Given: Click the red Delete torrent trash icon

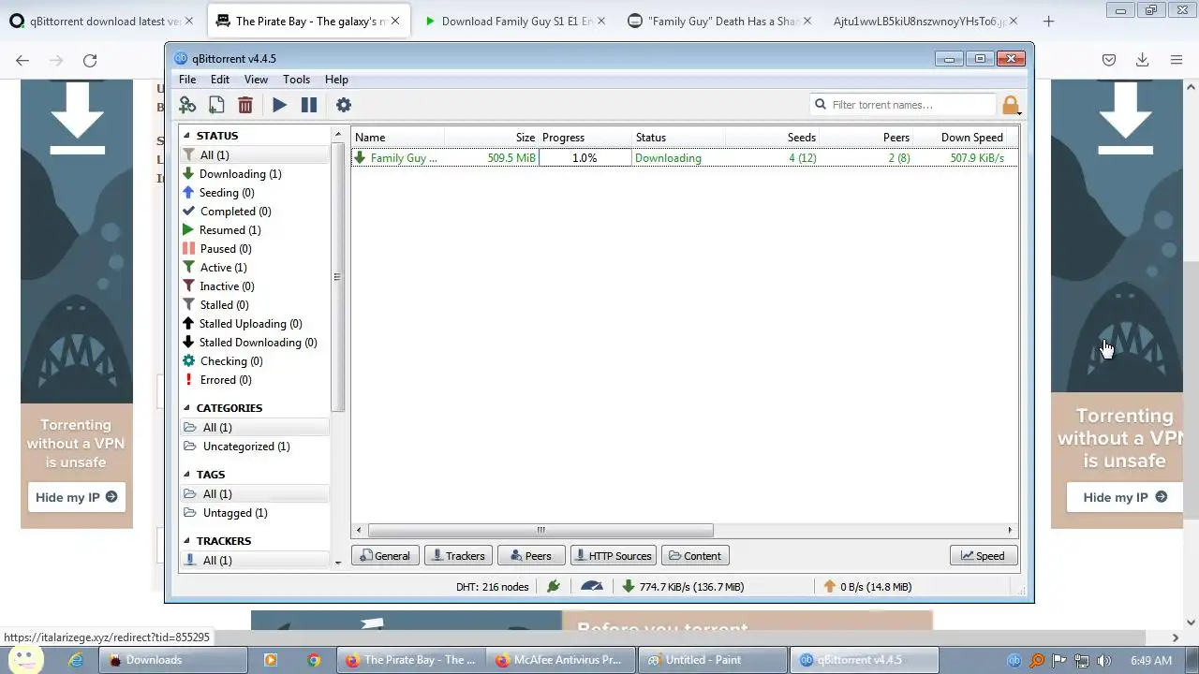Looking at the screenshot, I should [244, 105].
